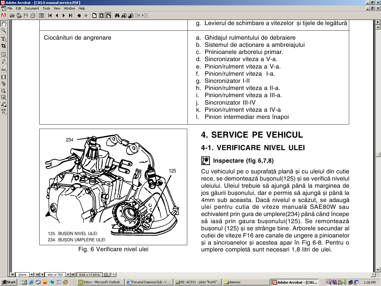Screen dimensions: 381x286
Task: Print the document using printer icon
Action: coord(33,15)
